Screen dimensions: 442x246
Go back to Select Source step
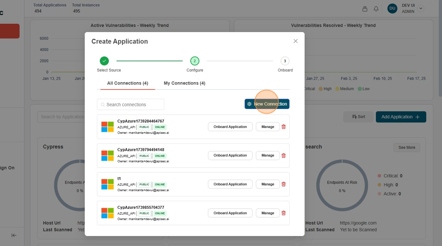tap(104, 61)
